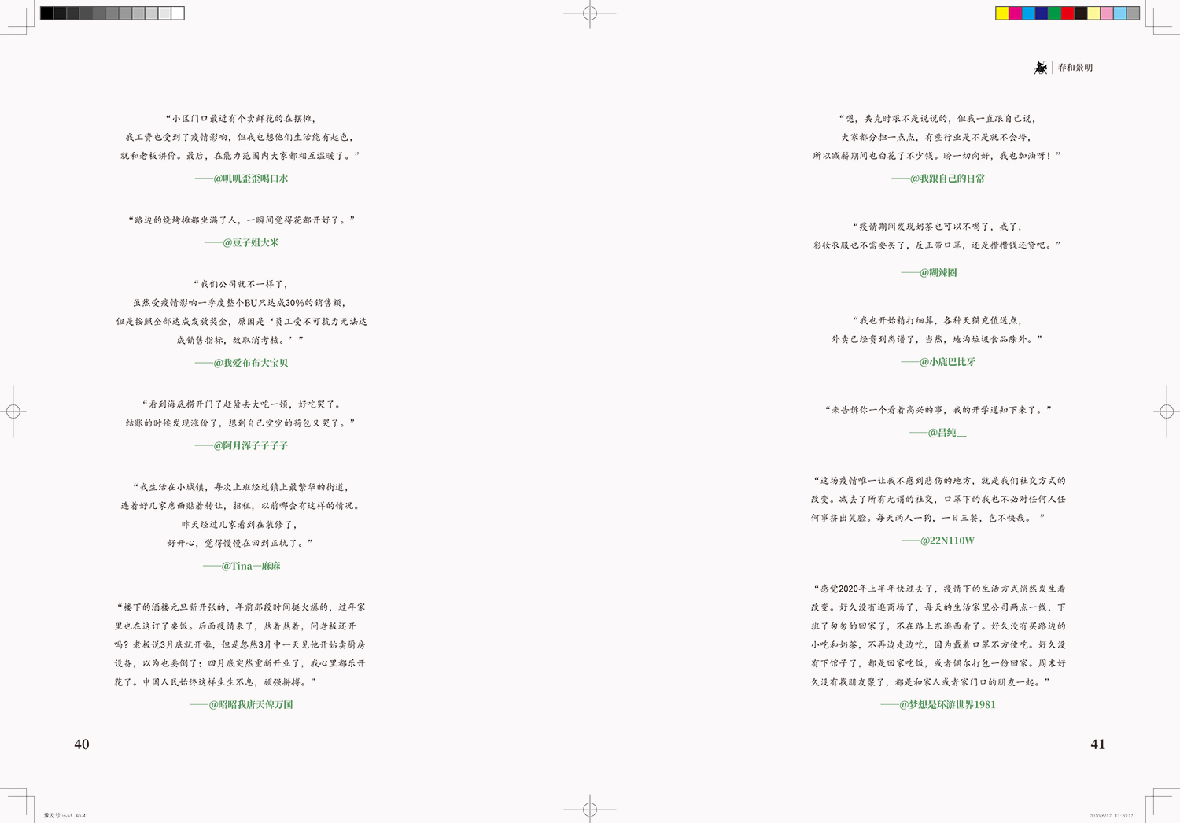Select the white swatch ending the grayscale bar
The width and height of the screenshot is (1180, 823).
178,13
